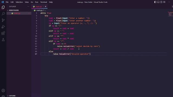Viewport: 173px width, 97px height.
Task: Click the 'try:' keyword line
Action: click(x=46, y=16)
